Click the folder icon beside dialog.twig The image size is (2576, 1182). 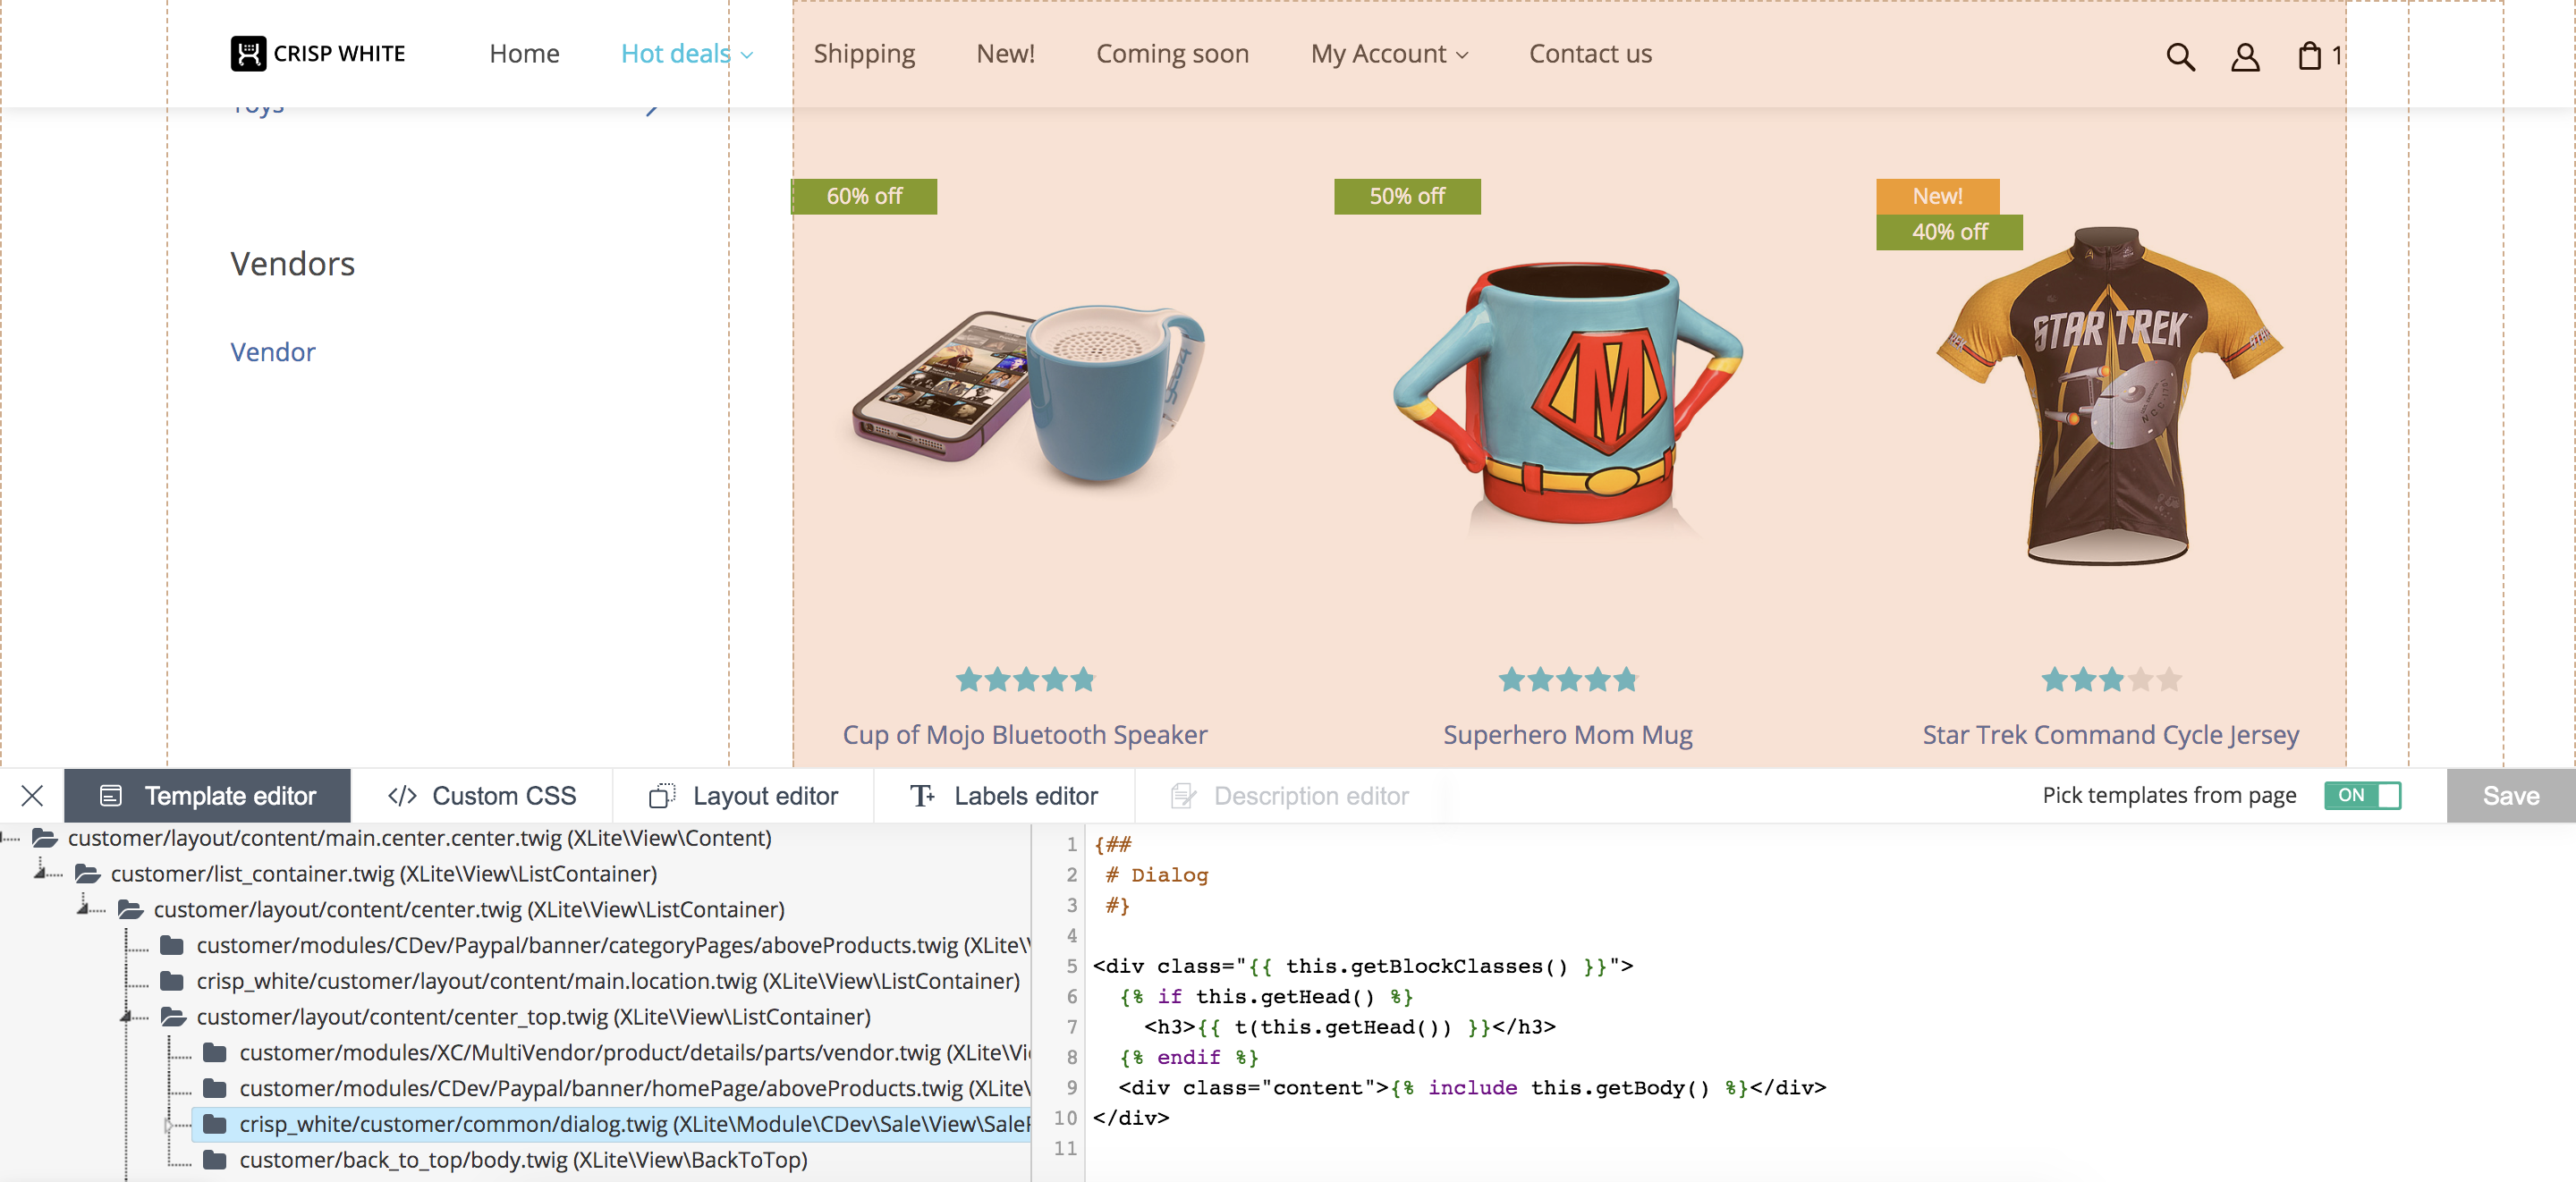click(x=214, y=1124)
